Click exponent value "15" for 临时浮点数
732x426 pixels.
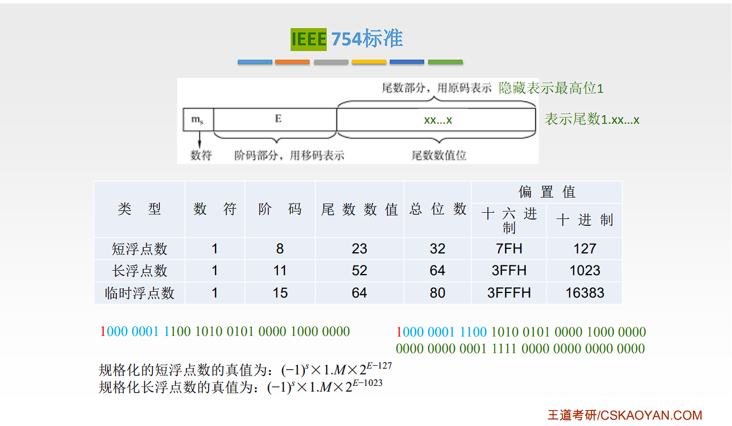click(x=280, y=293)
